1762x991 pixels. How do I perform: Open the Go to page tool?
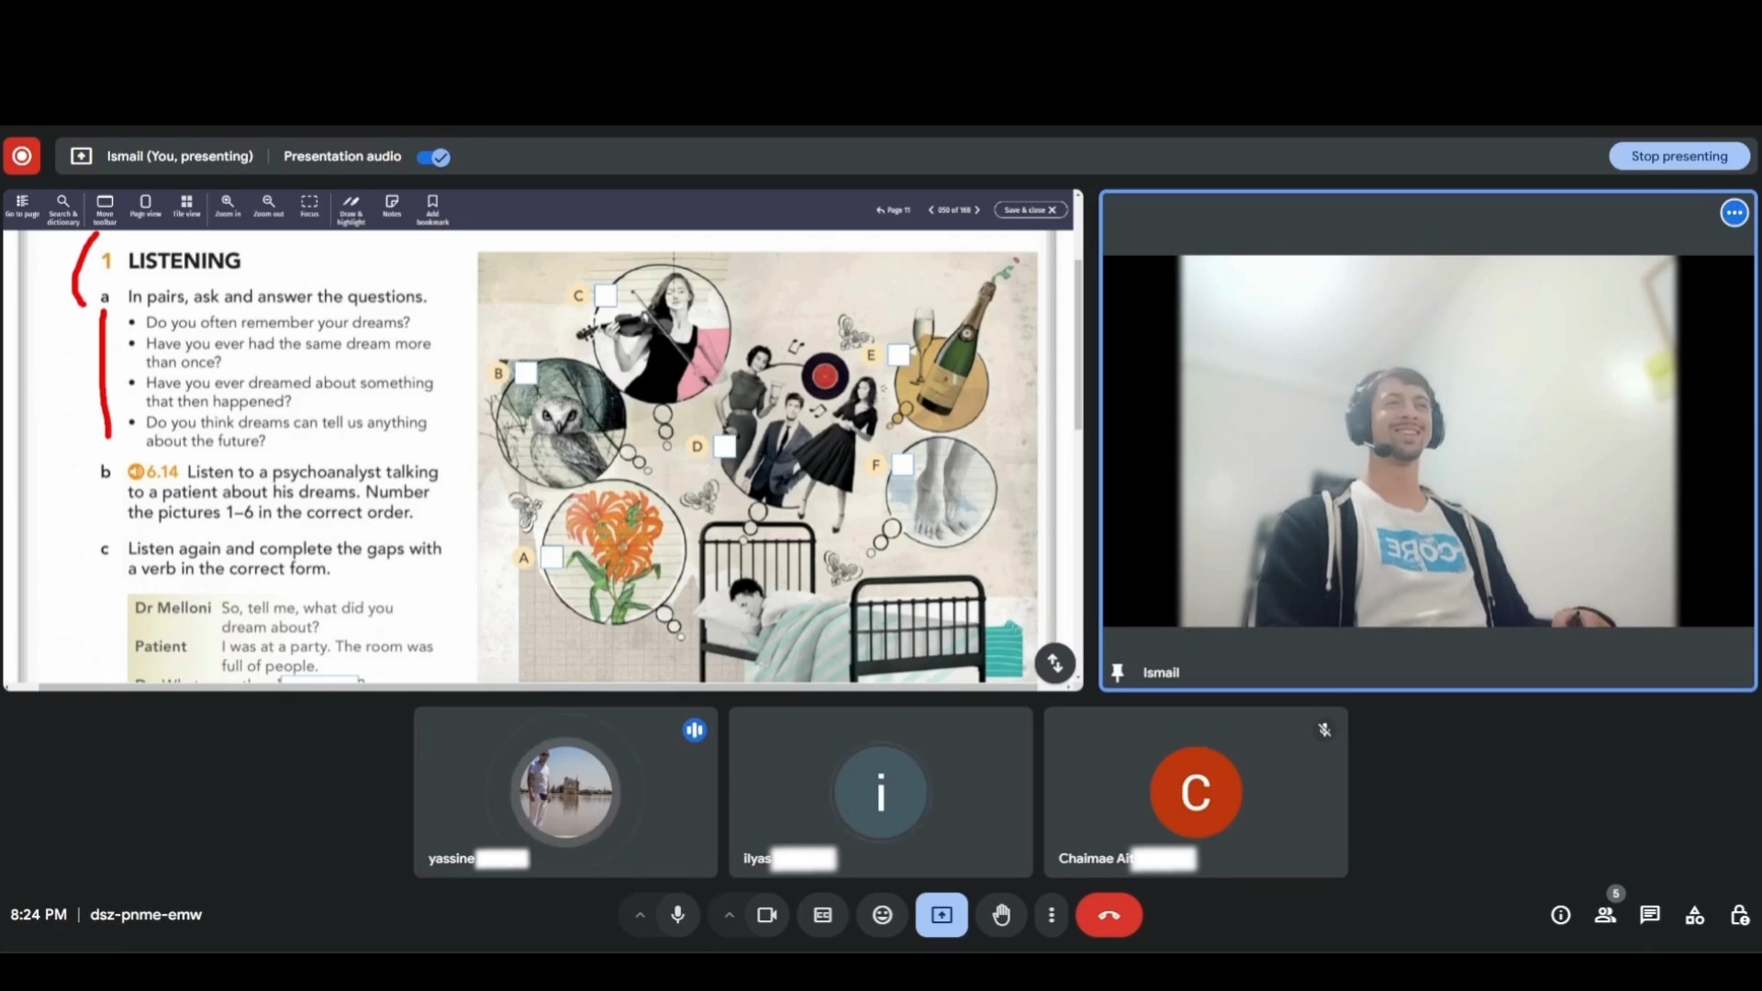pos(22,206)
